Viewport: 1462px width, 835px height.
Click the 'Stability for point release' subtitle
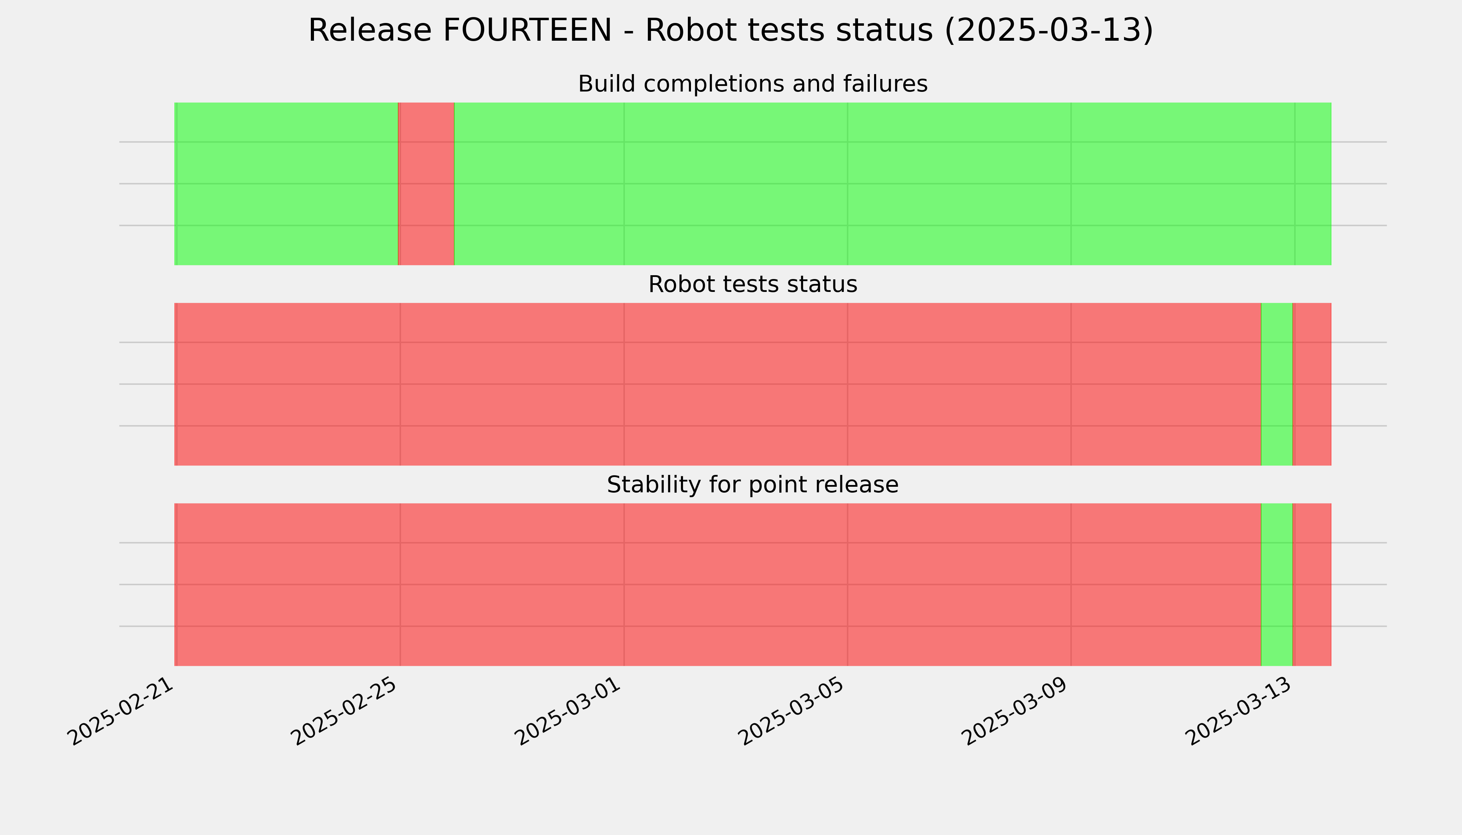tap(752, 485)
